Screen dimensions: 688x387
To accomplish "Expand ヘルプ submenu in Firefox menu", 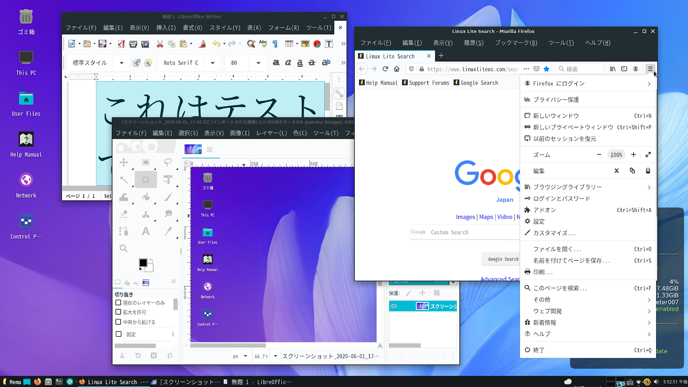I will [x=588, y=334].
